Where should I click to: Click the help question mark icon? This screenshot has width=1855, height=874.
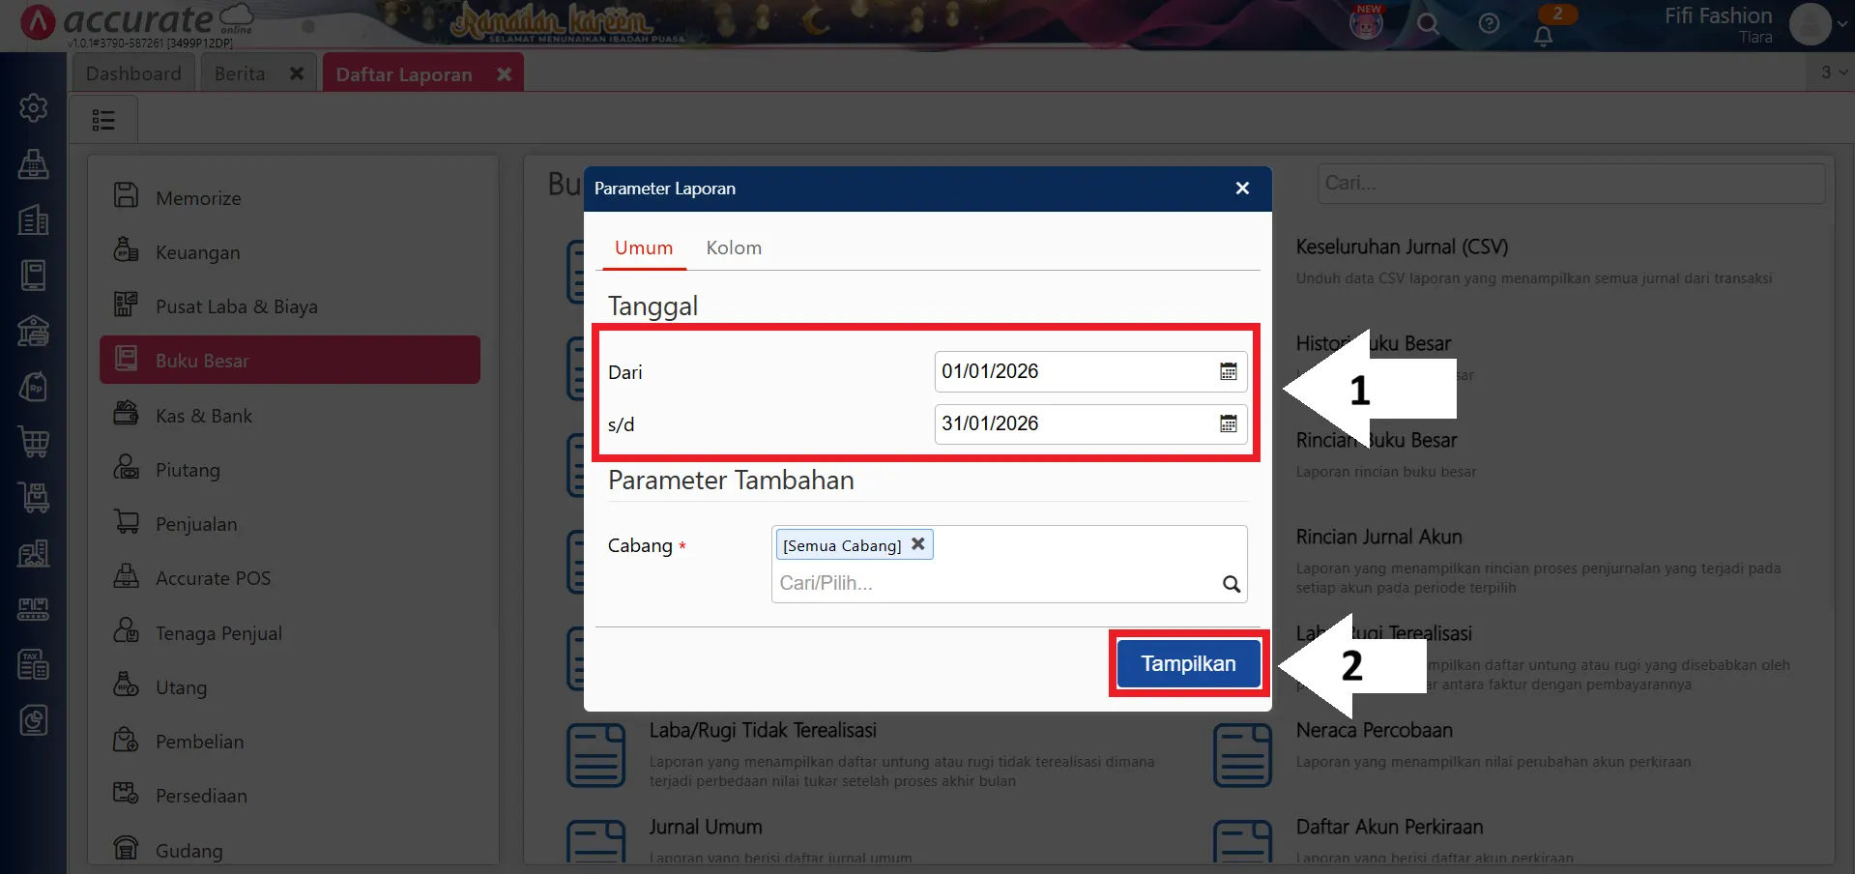1489,24
